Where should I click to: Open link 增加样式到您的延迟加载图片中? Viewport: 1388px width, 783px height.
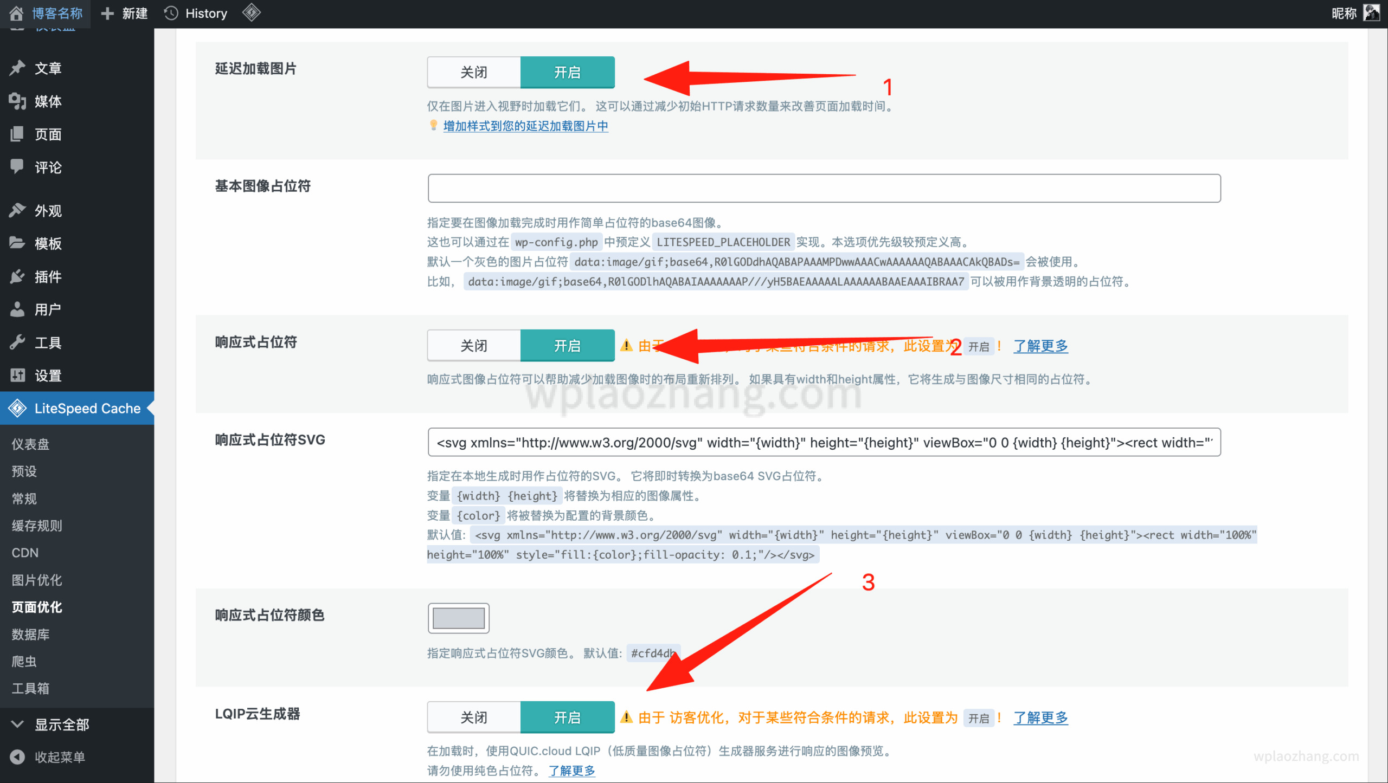point(525,126)
